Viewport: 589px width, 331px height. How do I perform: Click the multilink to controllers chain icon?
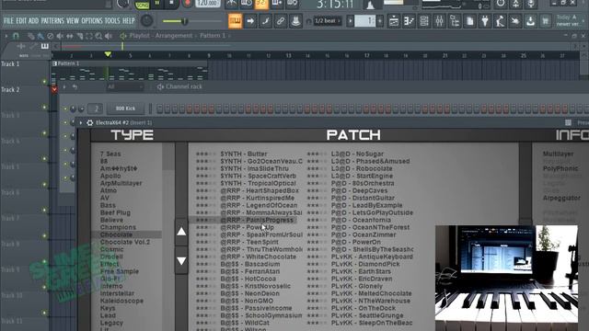(x=280, y=21)
